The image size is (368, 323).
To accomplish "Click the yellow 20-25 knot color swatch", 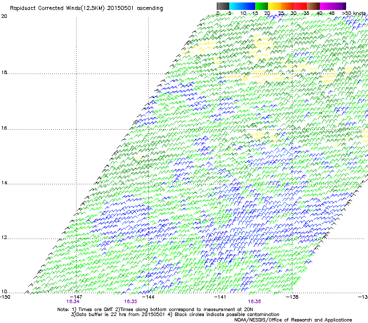I will 275,6.
